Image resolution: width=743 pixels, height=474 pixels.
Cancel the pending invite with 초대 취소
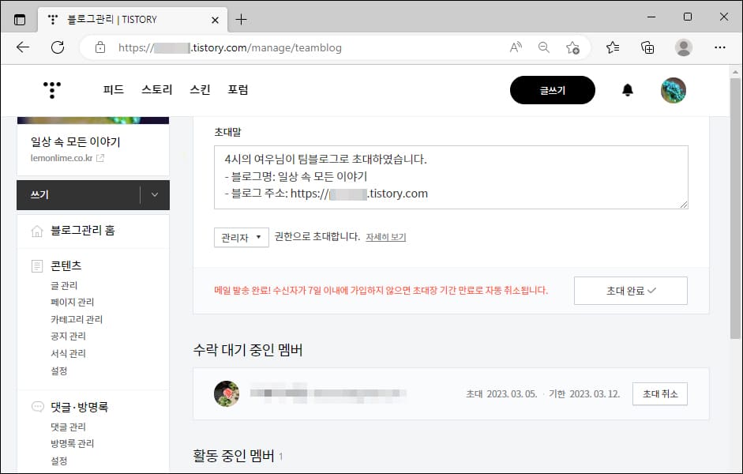pyautogui.click(x=660, y=393)
